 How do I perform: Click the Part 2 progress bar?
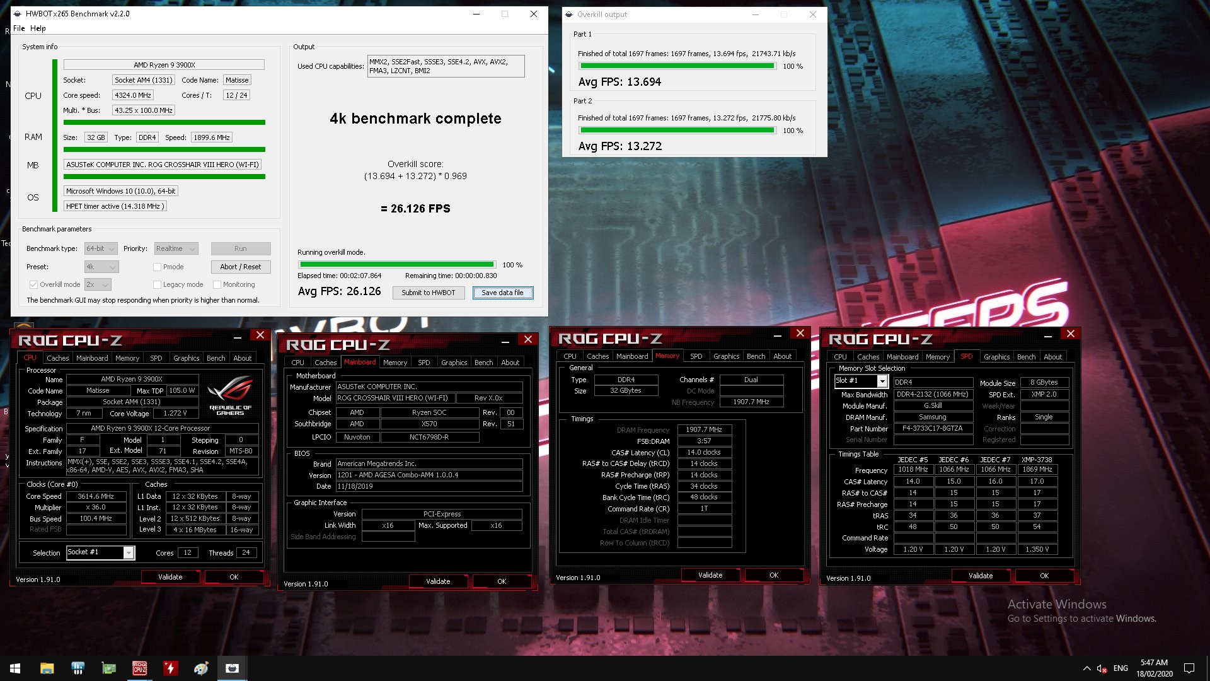point(677,131)
